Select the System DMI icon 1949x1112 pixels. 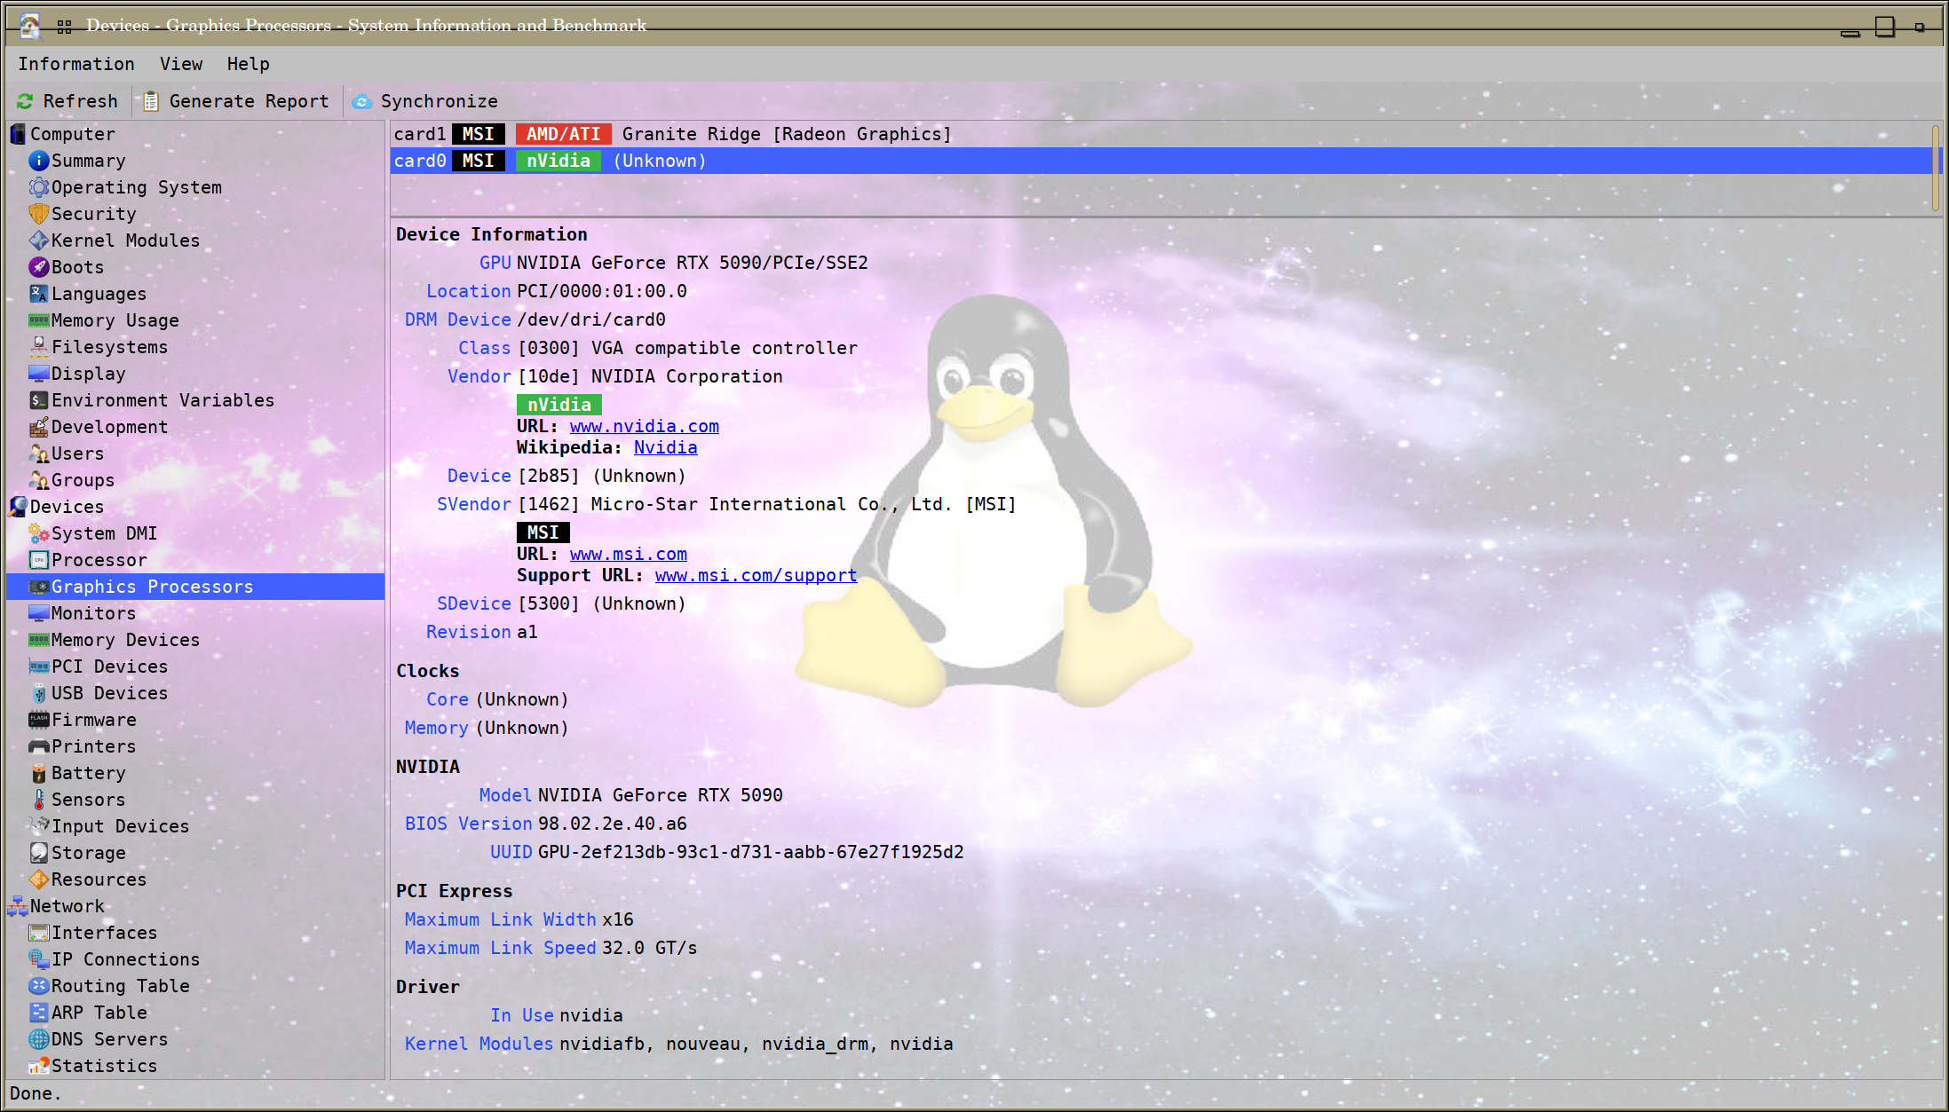point(39,533)
